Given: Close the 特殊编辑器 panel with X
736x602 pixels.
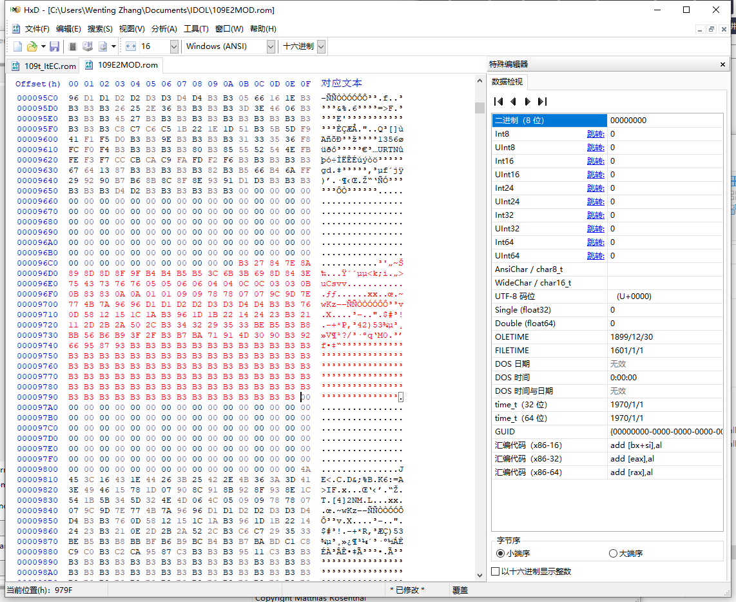Looking at the screenshot, I should 723,64.
